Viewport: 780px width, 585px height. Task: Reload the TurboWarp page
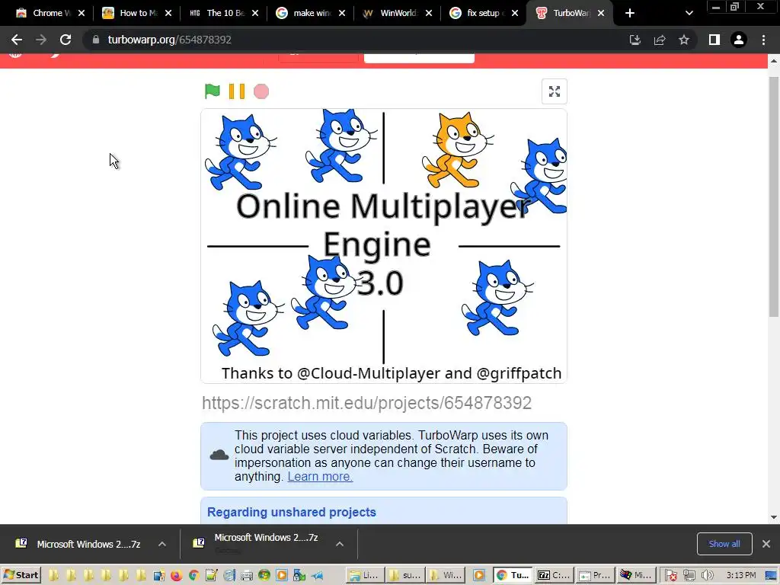click(66, 40)
